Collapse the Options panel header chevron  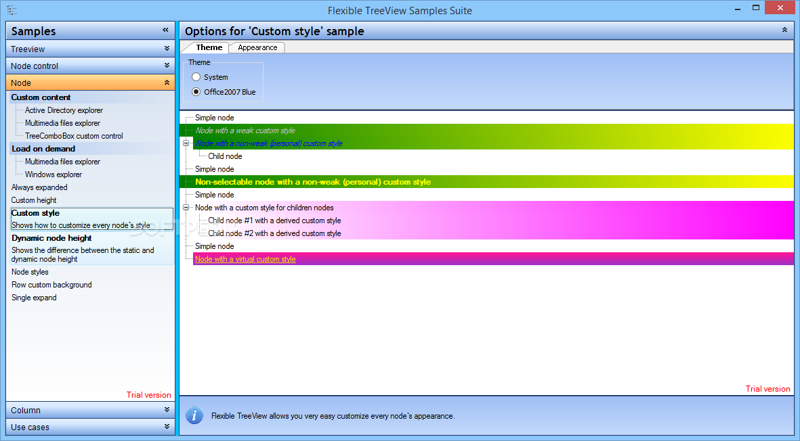(x=784, y=30)
